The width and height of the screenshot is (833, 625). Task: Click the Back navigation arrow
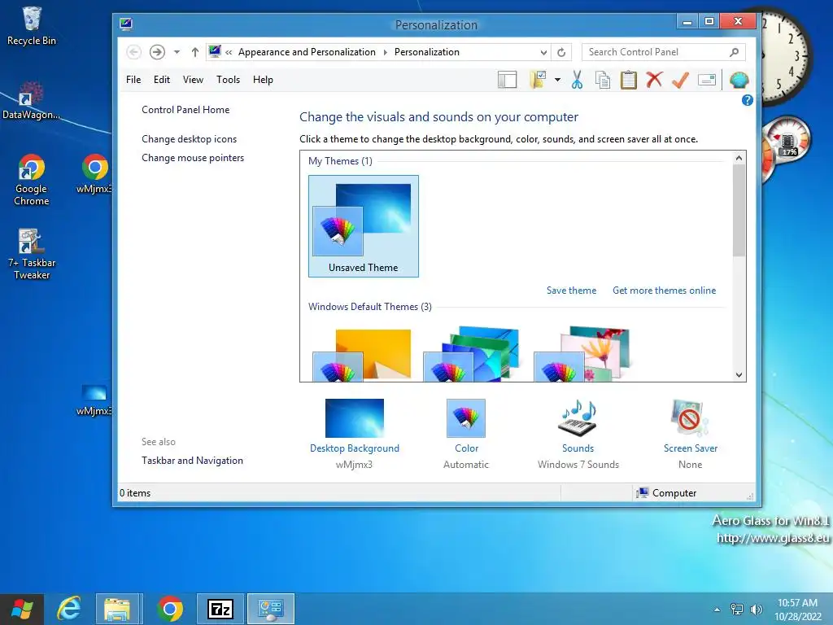(134, 52)
